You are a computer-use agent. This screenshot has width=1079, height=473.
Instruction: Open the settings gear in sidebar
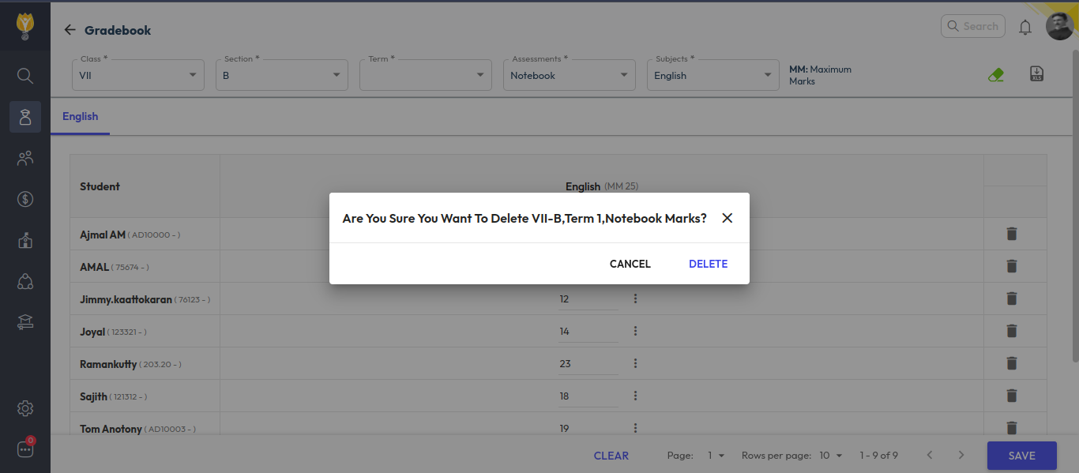pyautogui.click(x=25, y=408)
